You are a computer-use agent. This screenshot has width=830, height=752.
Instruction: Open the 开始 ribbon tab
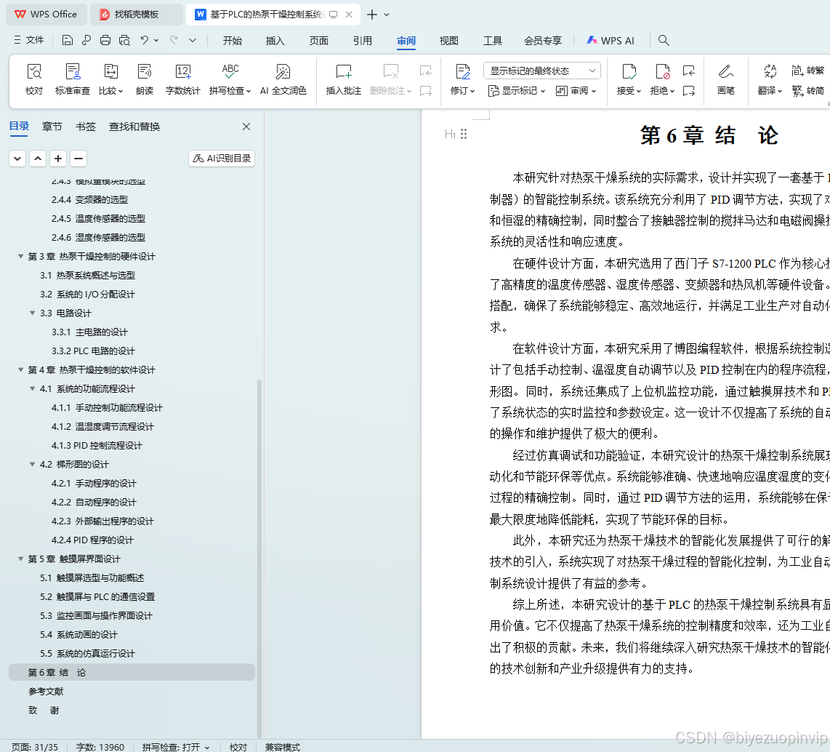[232, 41]
